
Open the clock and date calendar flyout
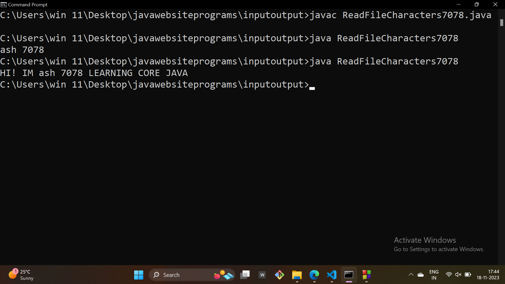tap(488, 275)
